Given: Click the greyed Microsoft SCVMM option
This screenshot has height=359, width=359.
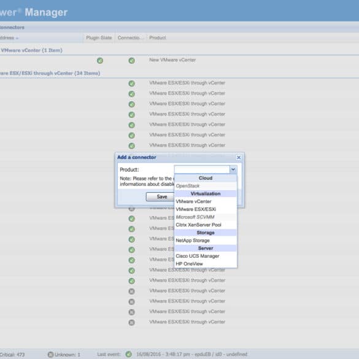Looking at the screenshot, I should 206,217.
